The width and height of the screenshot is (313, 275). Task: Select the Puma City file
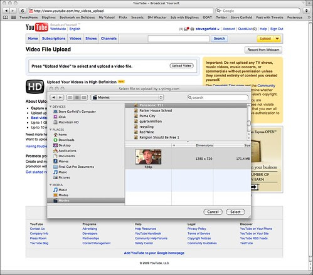147,116
